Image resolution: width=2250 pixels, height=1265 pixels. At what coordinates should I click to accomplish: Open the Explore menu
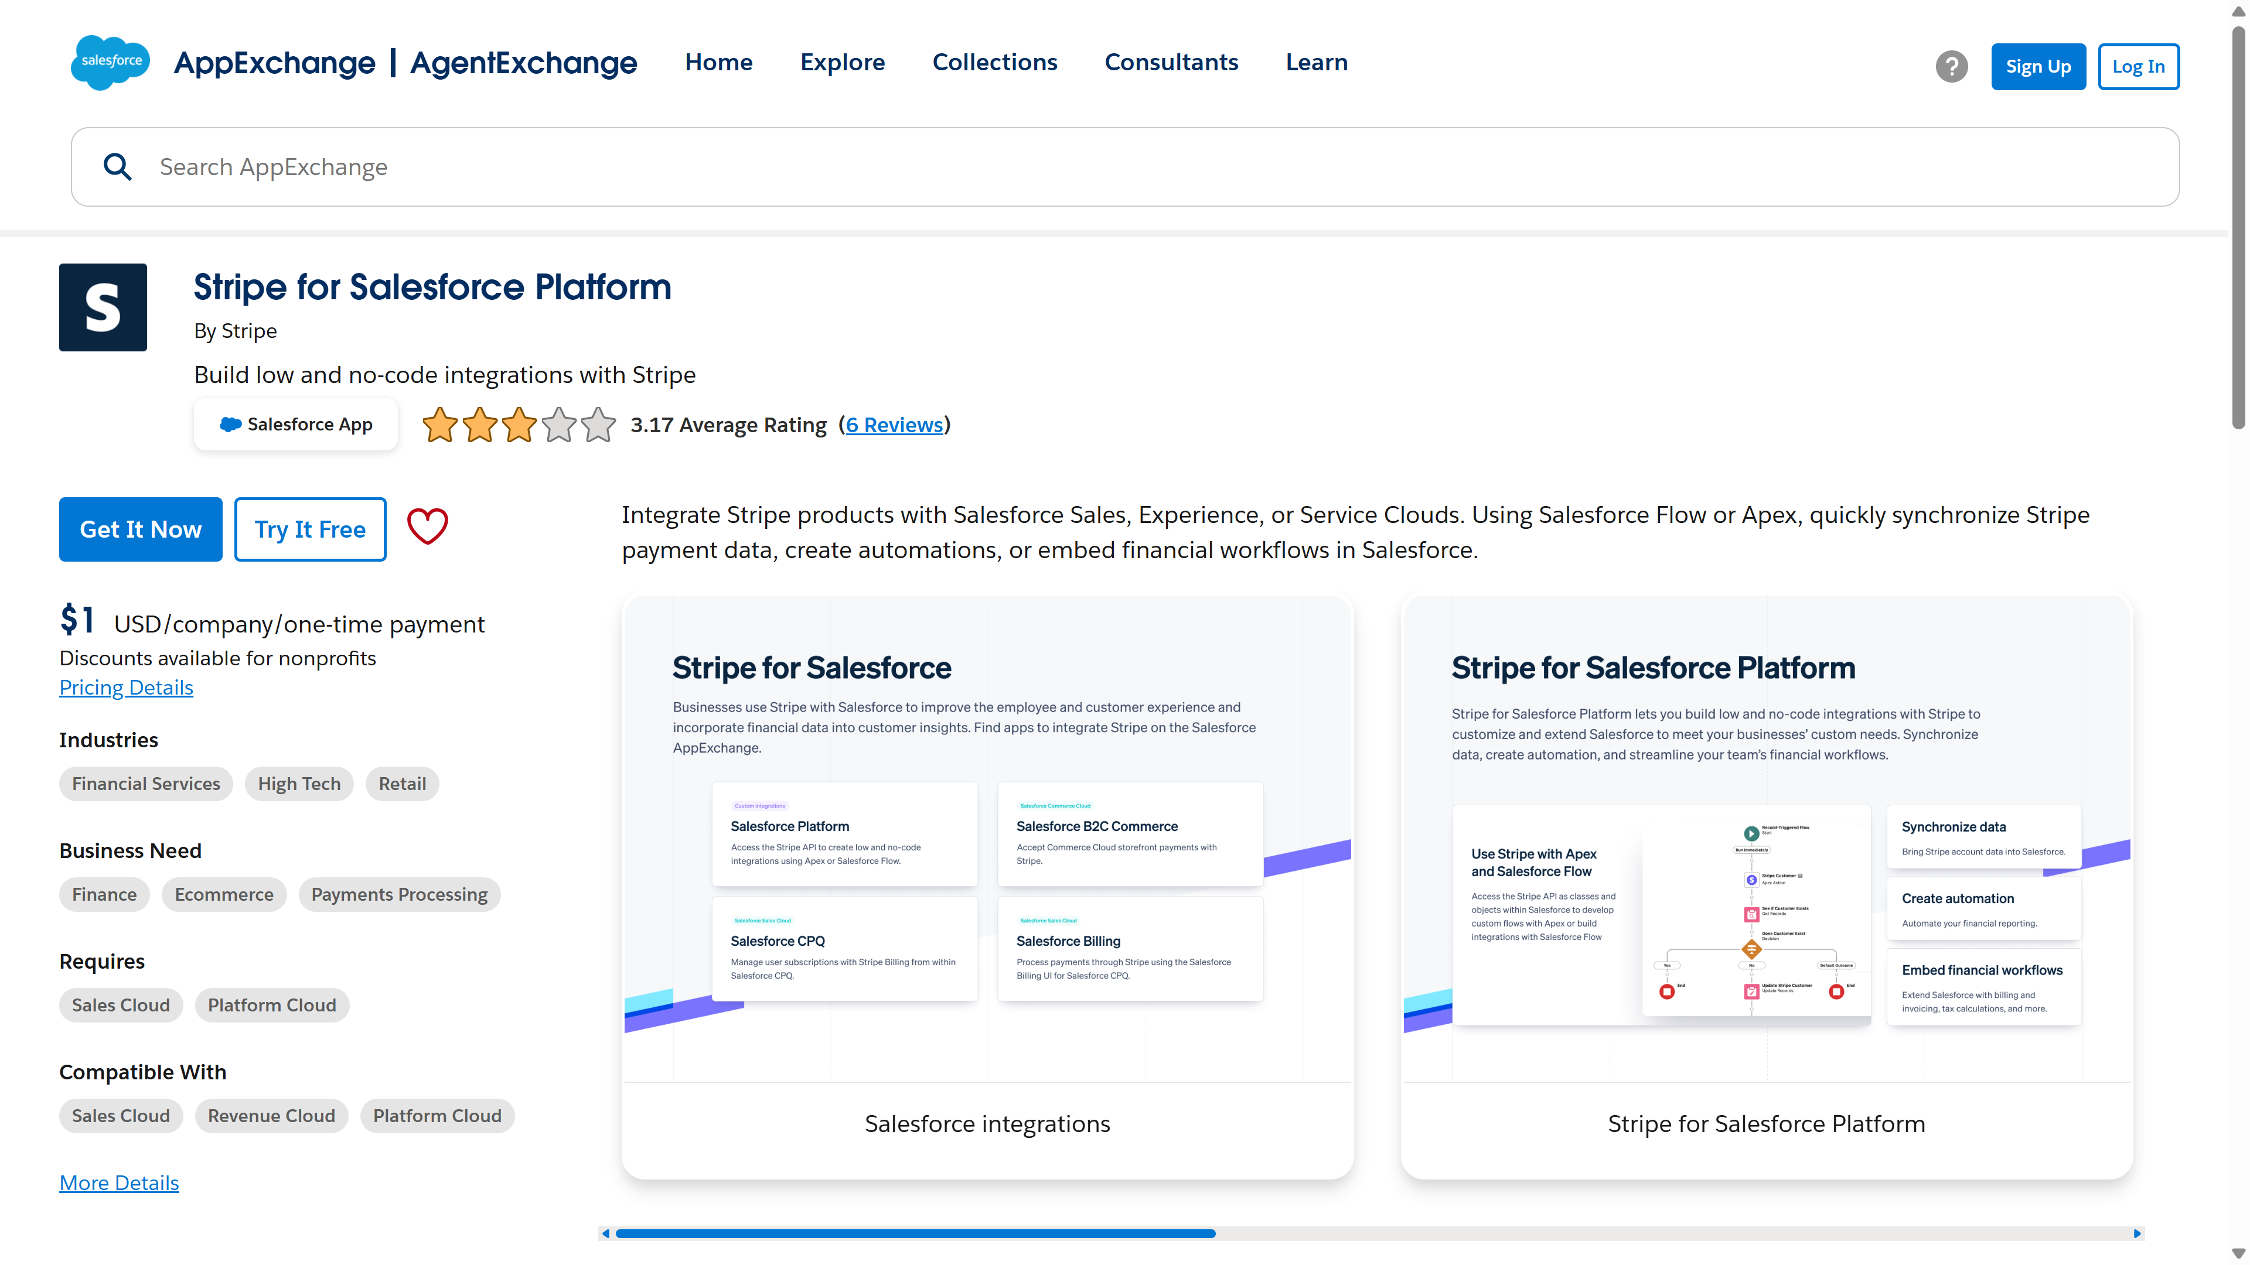point(842,62)
